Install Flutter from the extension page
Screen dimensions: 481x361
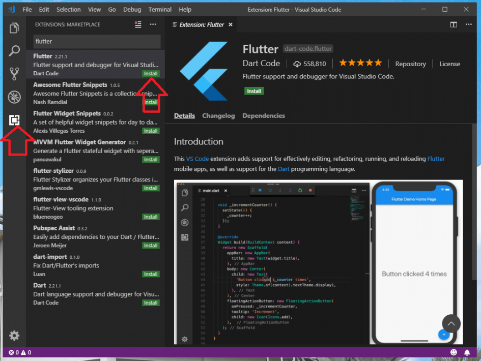[254, 91]
